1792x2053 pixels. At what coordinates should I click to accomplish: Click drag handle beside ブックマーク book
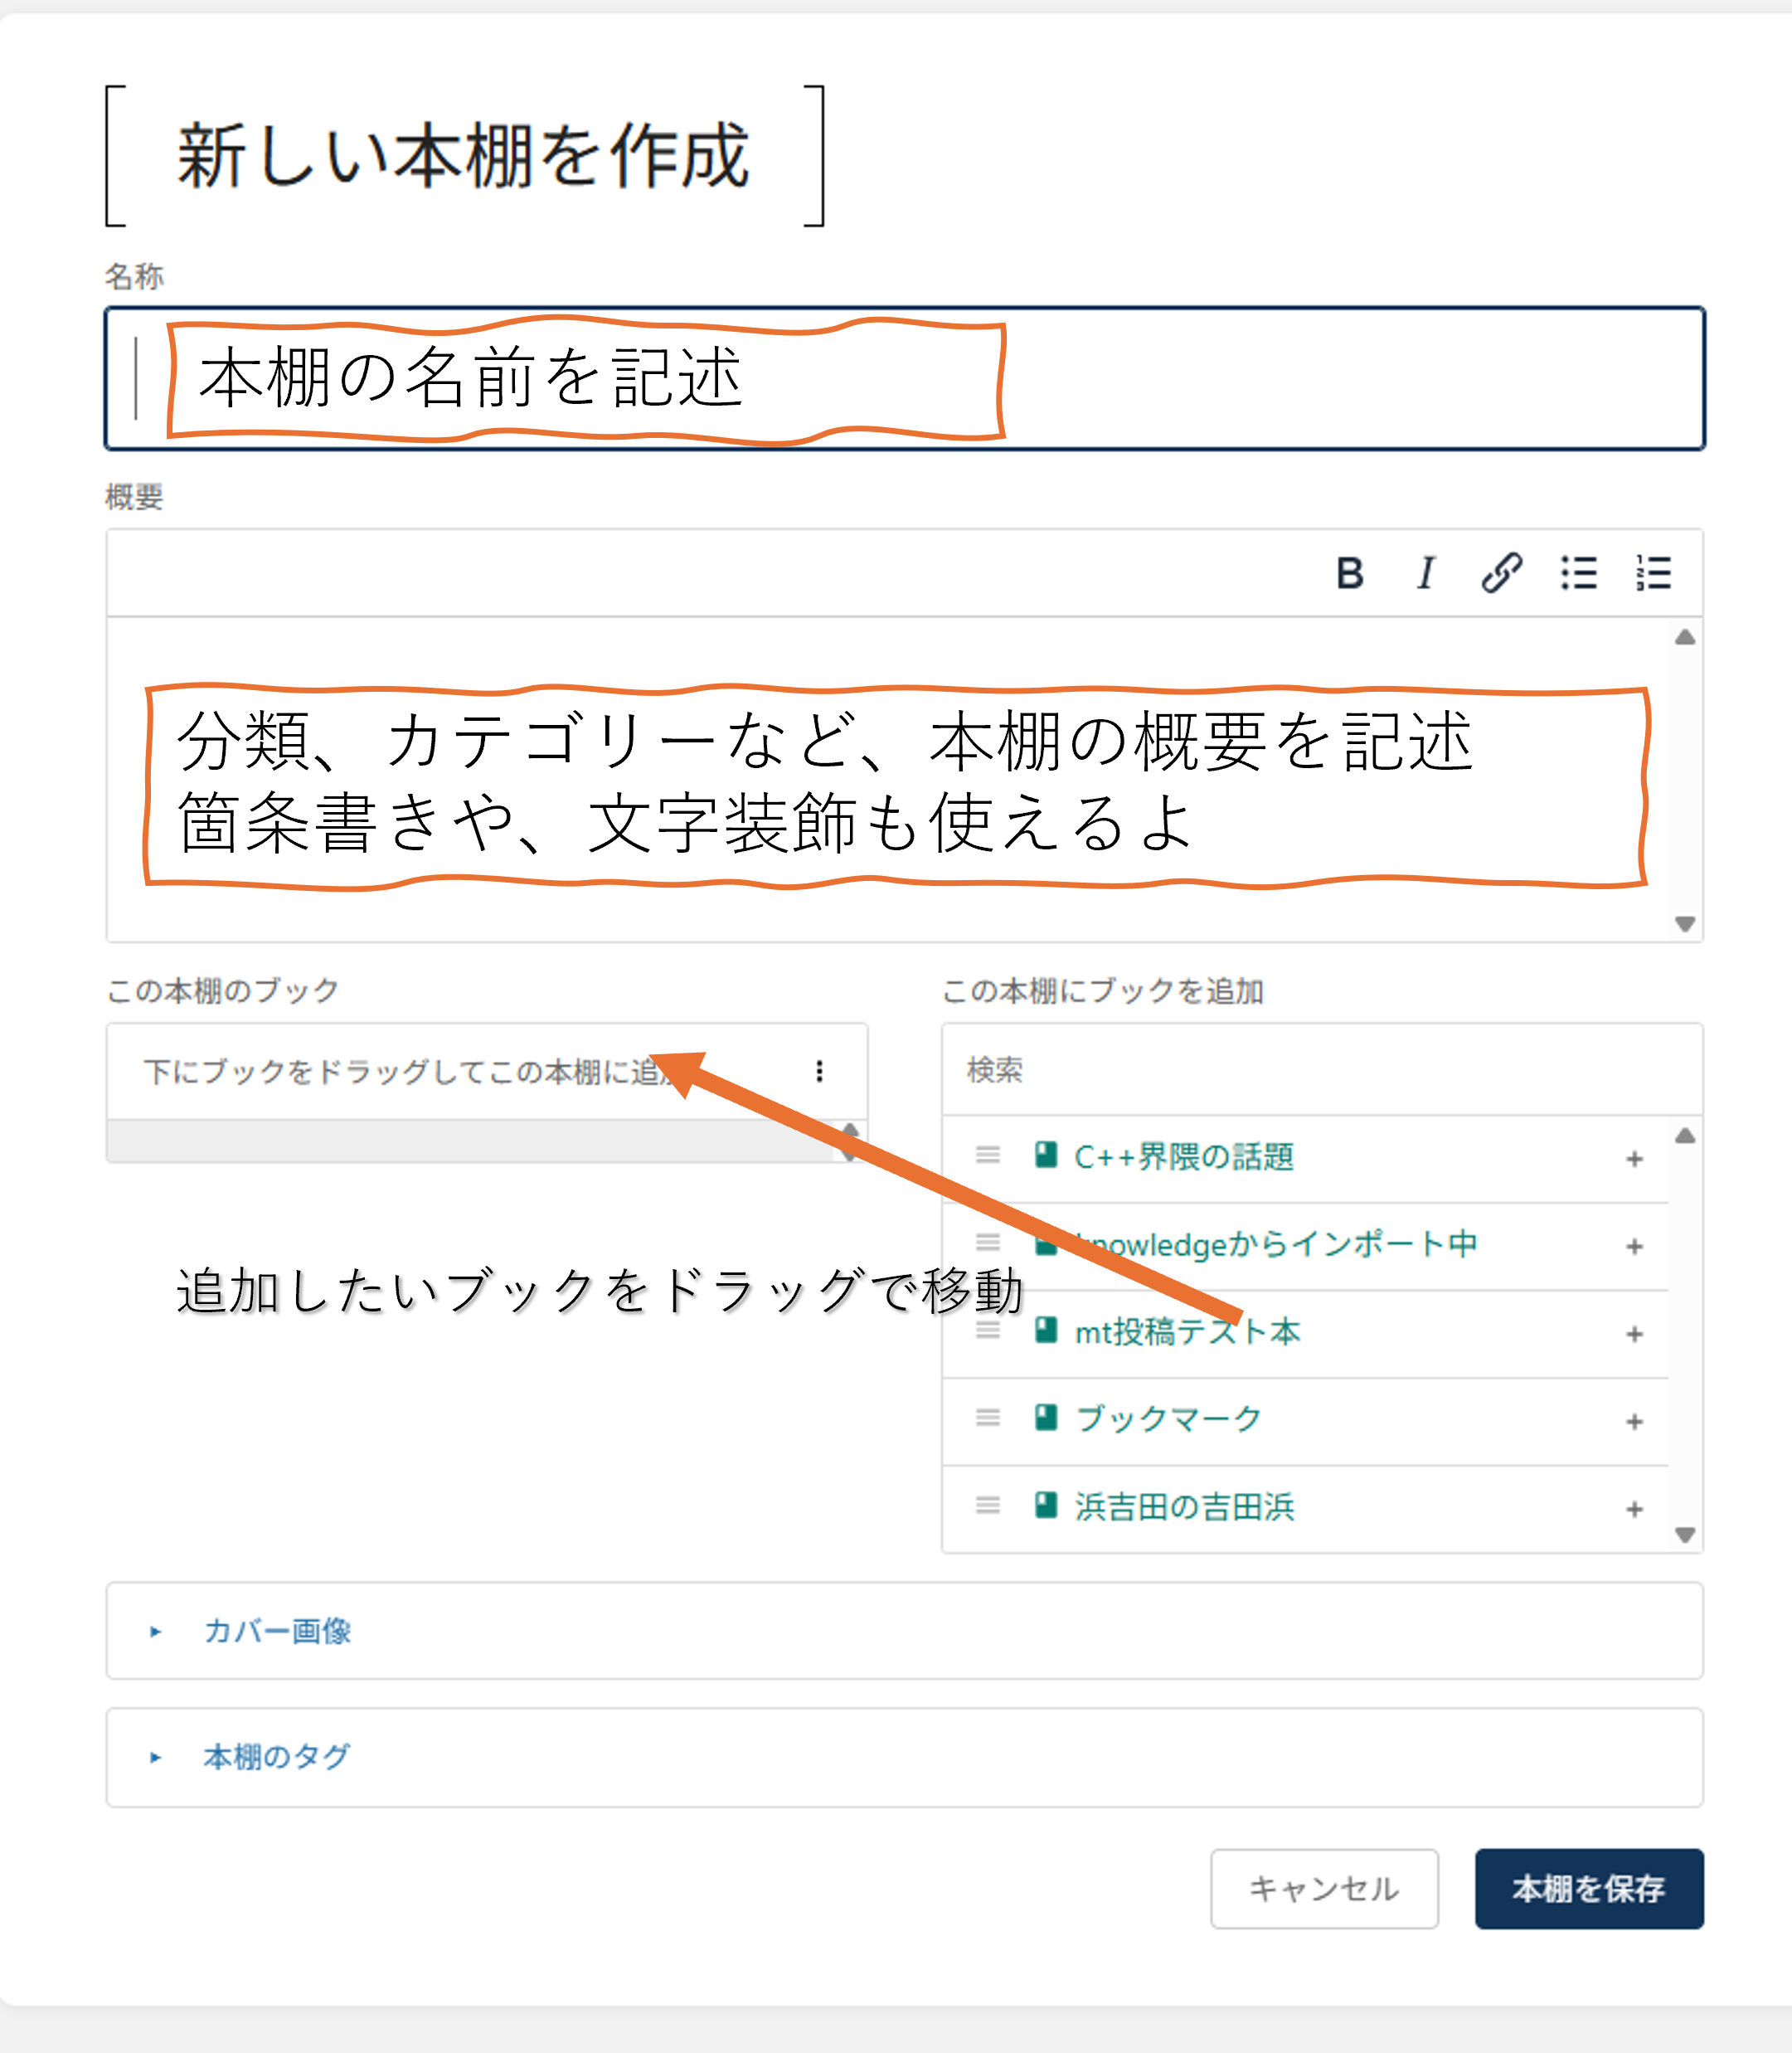pyautogui.click(x=988, y=1418)
